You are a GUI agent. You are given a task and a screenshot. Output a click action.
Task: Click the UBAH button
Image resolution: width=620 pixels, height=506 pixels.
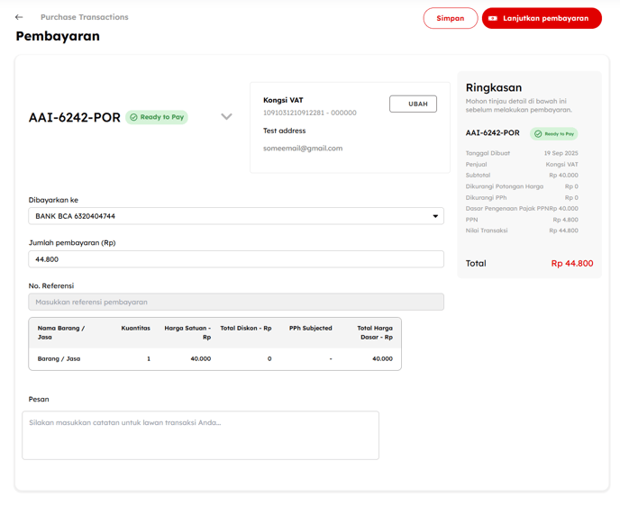click(413, 104)
